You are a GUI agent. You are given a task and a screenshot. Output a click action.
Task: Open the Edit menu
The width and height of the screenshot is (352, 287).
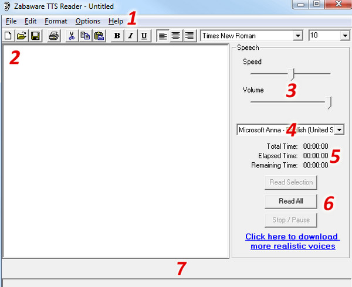click(x=31, y=21)
